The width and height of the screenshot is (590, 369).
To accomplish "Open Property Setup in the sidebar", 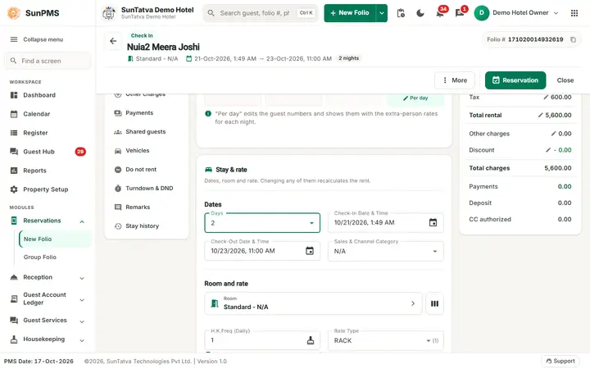I will [x=48, y=189].
